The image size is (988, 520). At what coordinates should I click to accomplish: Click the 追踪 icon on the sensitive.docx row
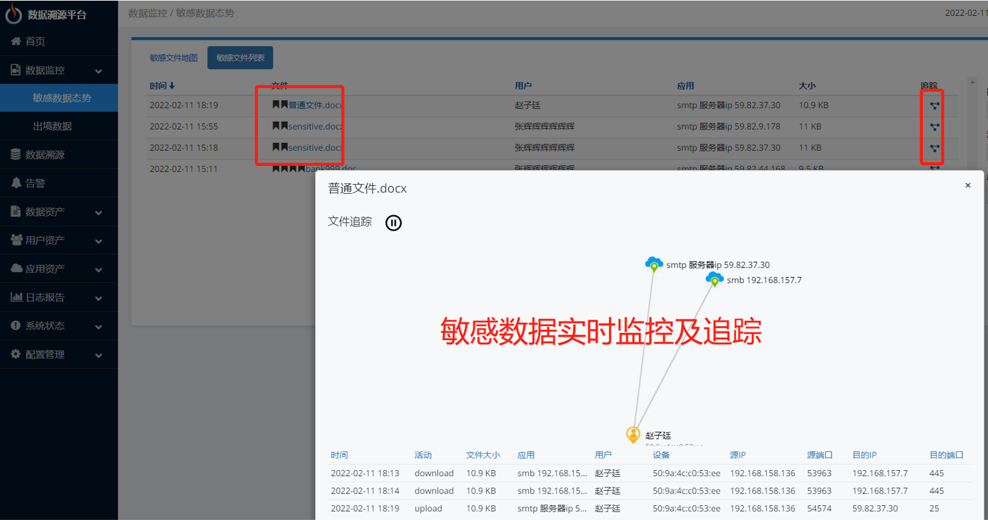933,126
